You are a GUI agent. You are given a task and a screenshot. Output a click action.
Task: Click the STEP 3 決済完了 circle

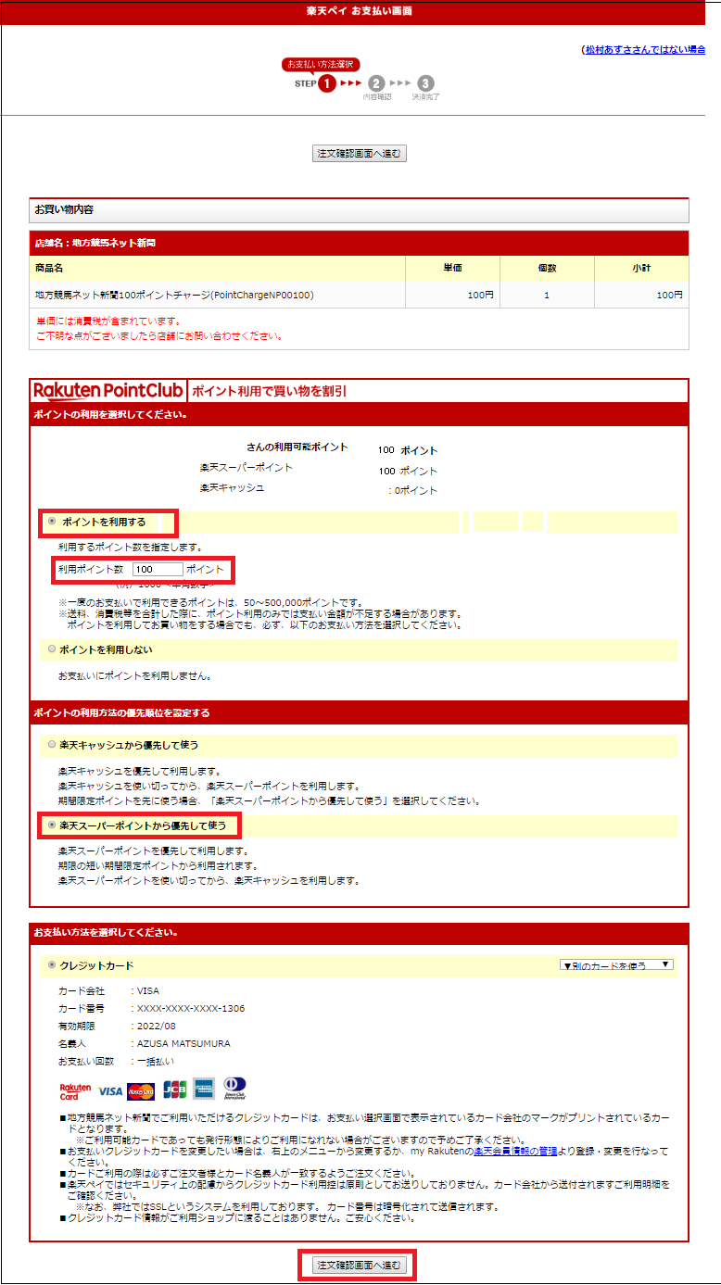(425, 83)
